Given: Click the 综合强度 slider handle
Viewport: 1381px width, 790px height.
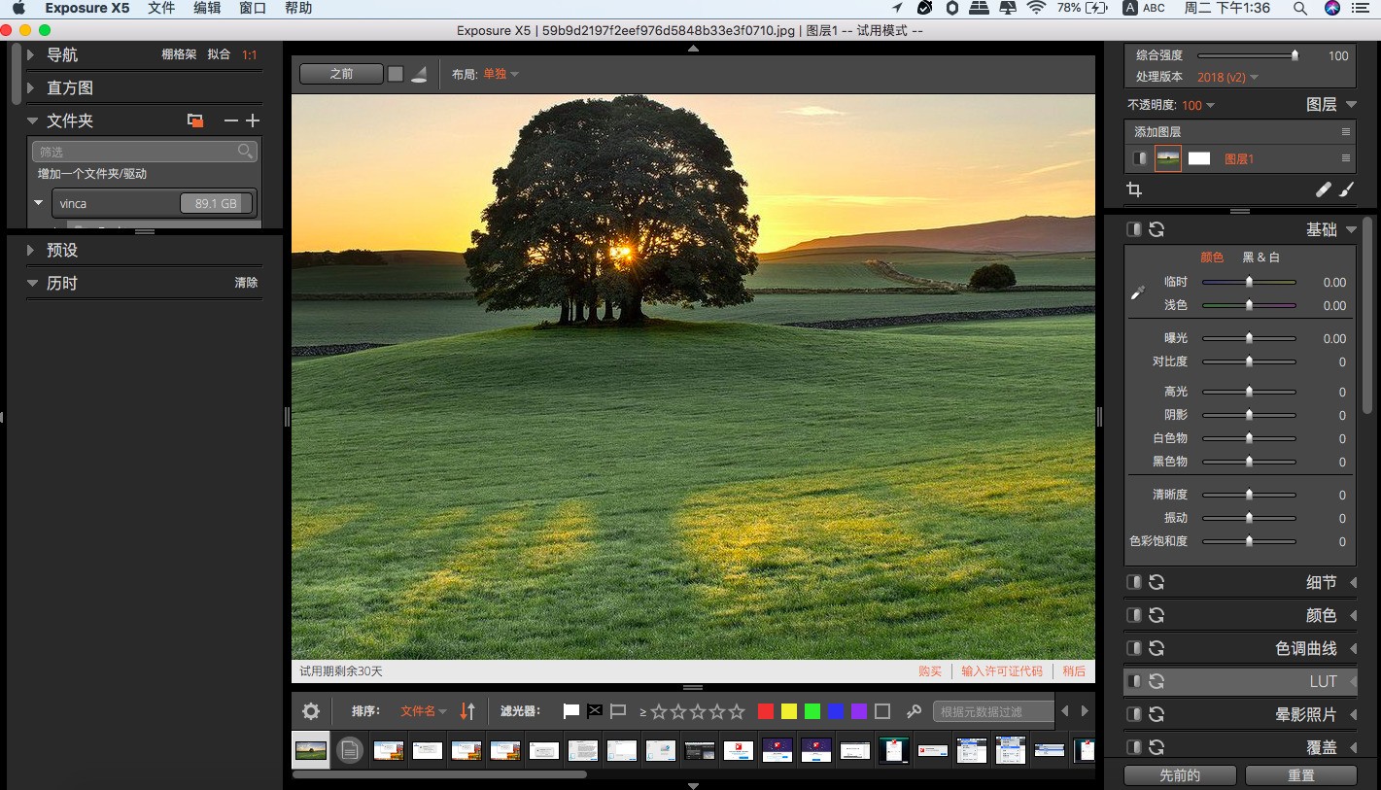Looking at the screenshot, I should pos(1295,55).
